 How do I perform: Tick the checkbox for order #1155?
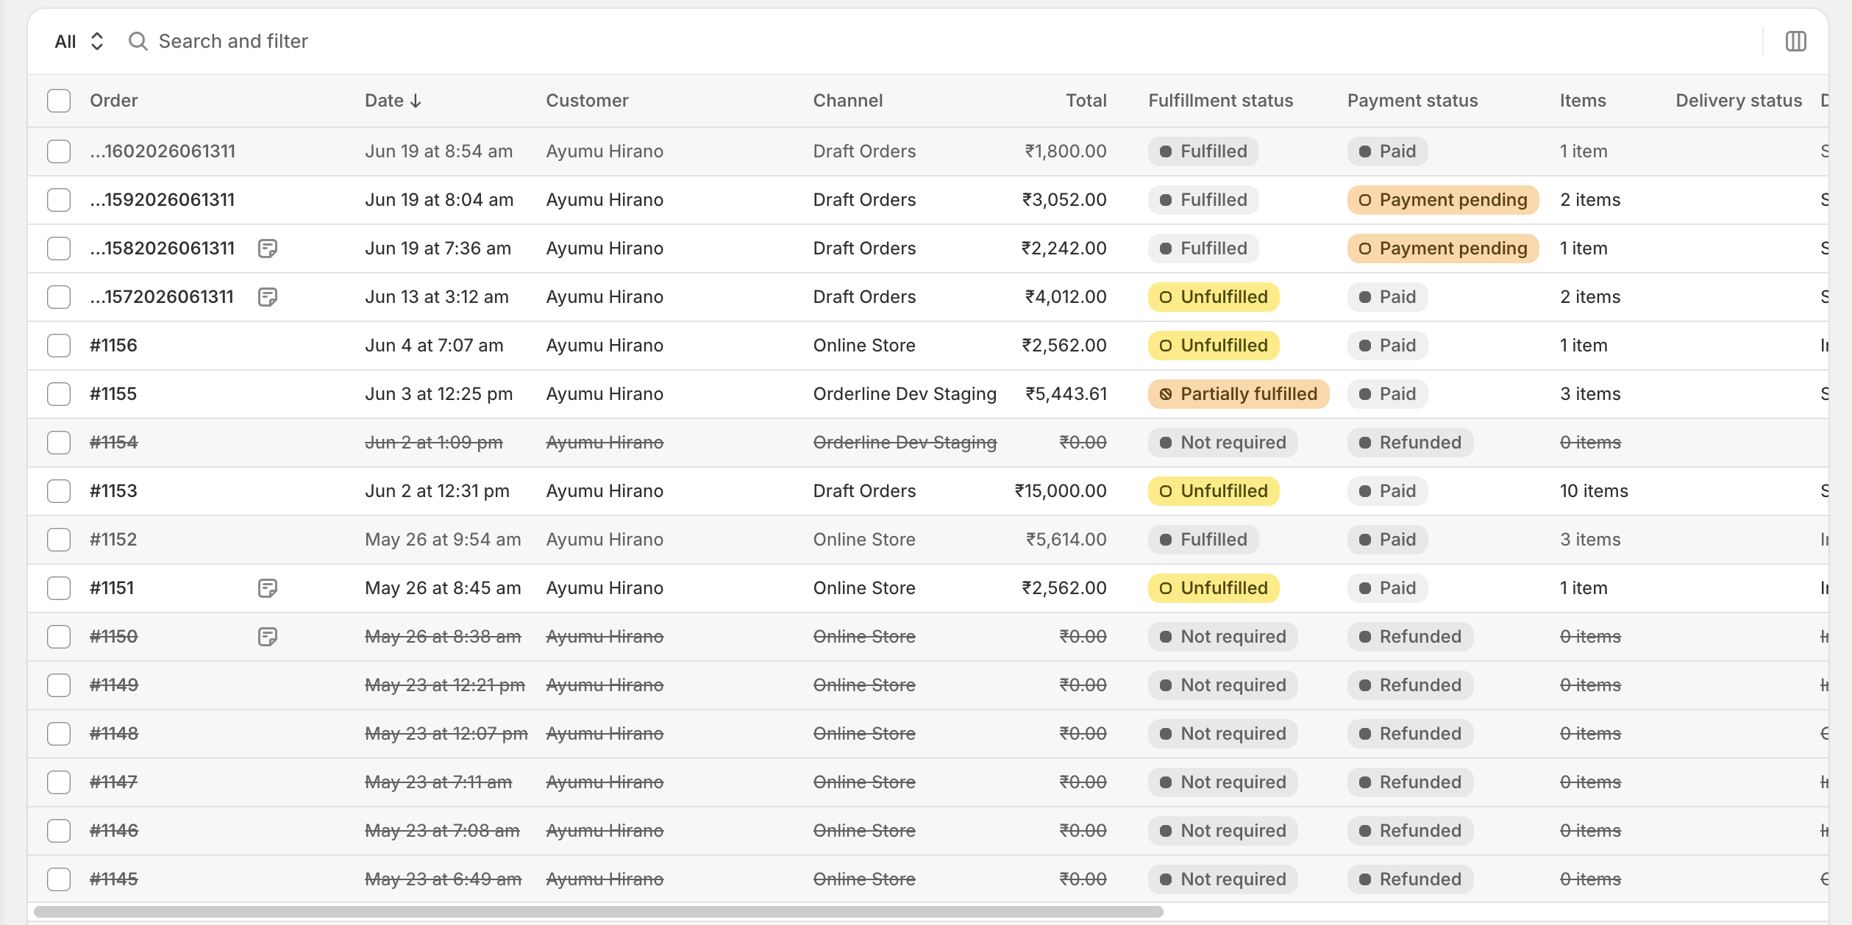tap(59, 394)
